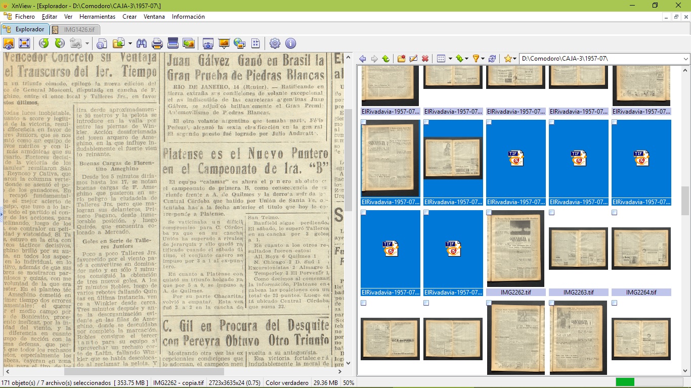This screenshot has width=691, height=388.
Task: Open the Fichero menu
Action: point(25,17)
